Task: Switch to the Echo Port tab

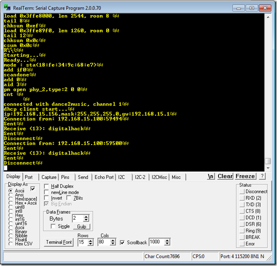Action: 104,177
